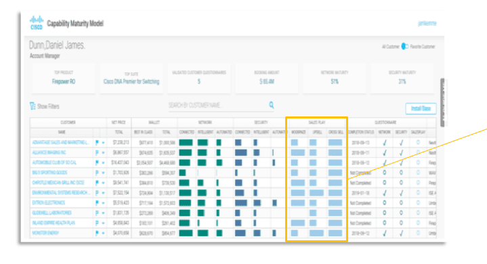Flag Monster Energy row
This screenshot has width=487, height=264.
point(97,233)
